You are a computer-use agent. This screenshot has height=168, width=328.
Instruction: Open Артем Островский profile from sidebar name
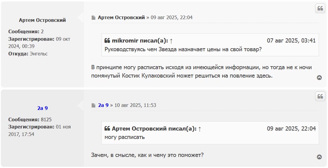point(42,20)
